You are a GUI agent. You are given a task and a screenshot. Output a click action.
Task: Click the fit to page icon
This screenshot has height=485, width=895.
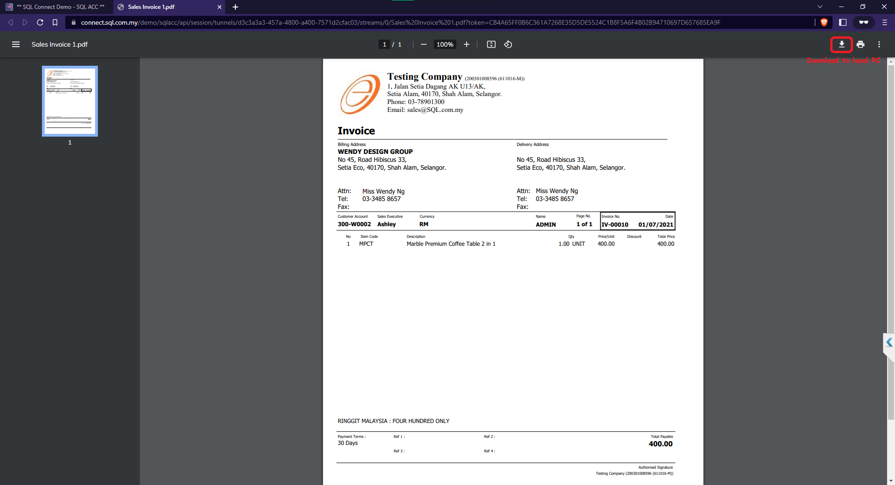(x=491, y=44)
